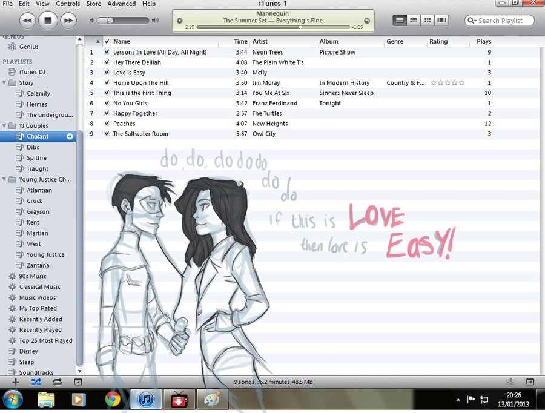Screen dimensions: 545x413
Task: Collapse the YJ Couples folder
Action: [x=4, y=125]
